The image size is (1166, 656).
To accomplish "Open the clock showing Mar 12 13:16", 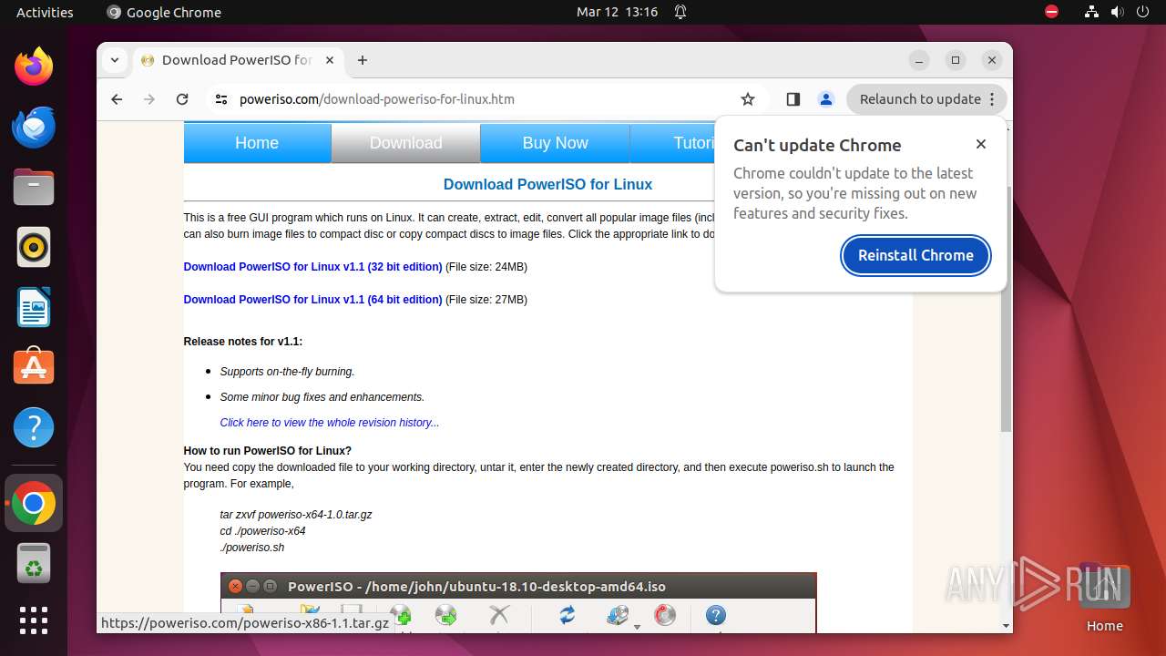I will coord(617,12).
